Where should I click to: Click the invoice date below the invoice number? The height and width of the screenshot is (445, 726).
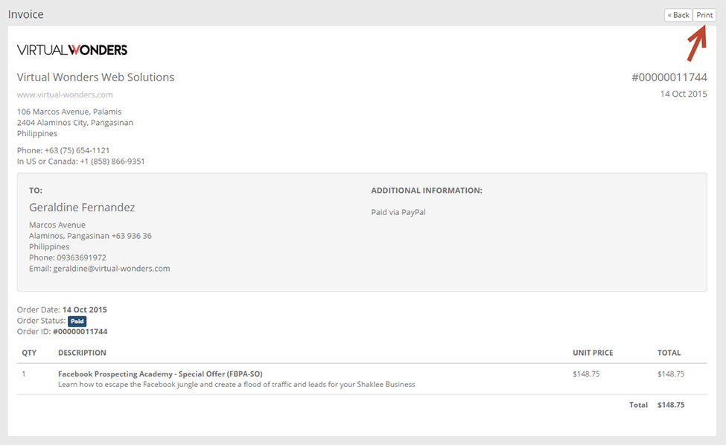coord(684,94)
